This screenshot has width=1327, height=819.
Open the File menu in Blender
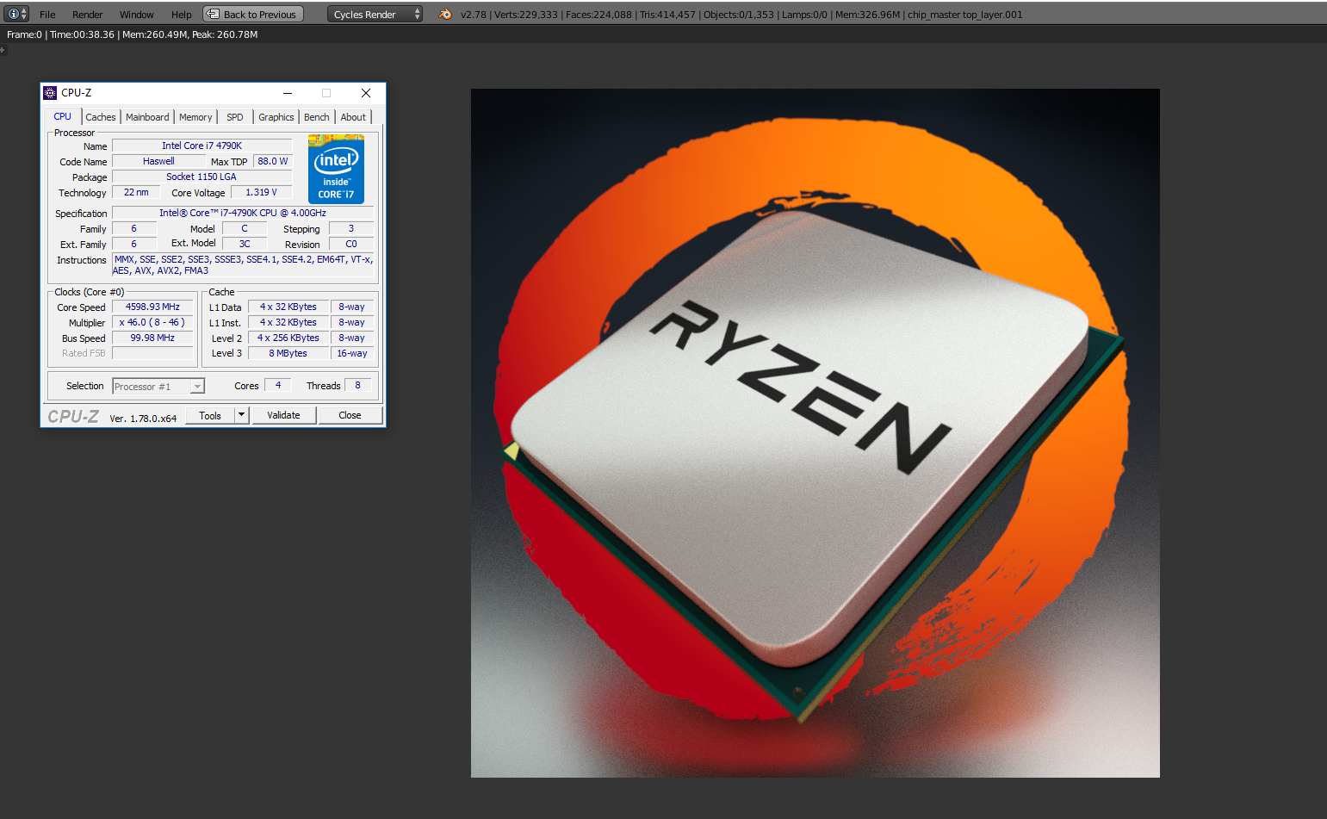coord(47,15)
